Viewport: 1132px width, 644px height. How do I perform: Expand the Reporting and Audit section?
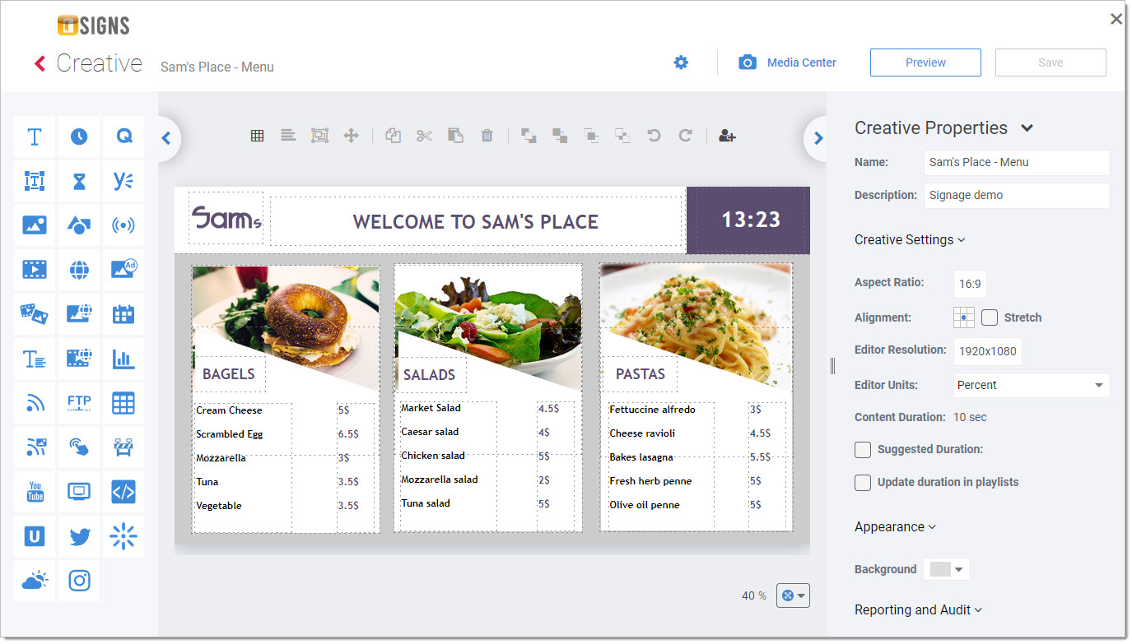click(x=918, y=610)
